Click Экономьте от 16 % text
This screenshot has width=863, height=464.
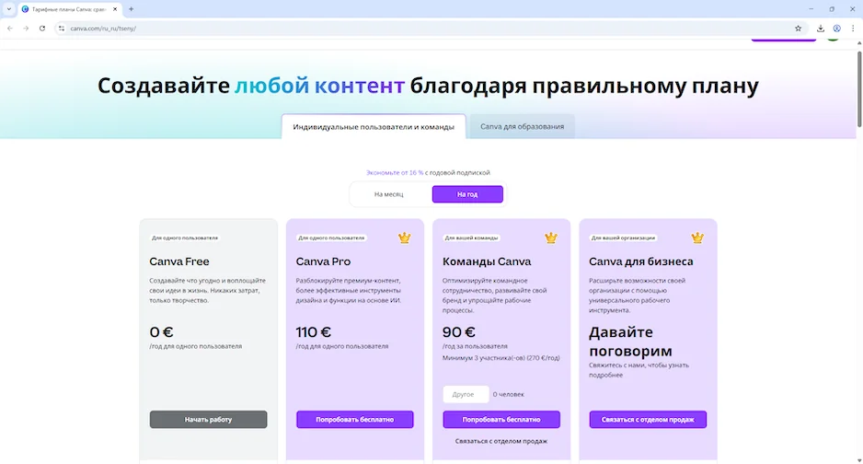(395, 172)
